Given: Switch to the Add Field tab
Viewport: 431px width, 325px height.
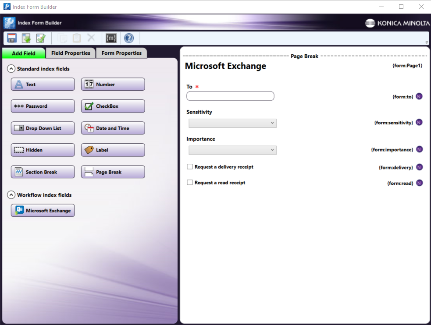Looking at the screenshot, I should tap(24, 53).
